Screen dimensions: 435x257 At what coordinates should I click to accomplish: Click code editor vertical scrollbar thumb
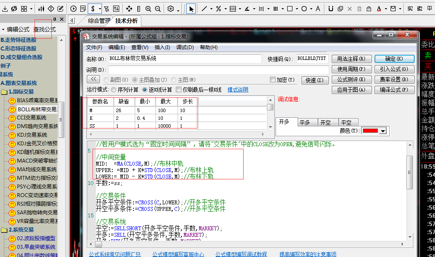tap(410, 172)
